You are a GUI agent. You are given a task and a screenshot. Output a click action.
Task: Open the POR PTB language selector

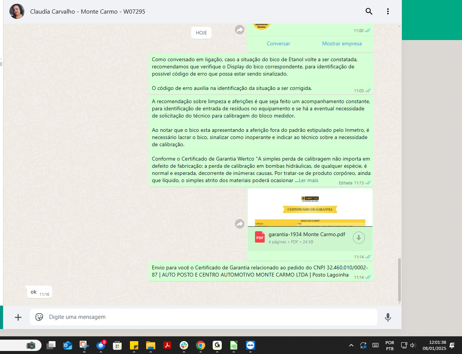tap(389, 345)
